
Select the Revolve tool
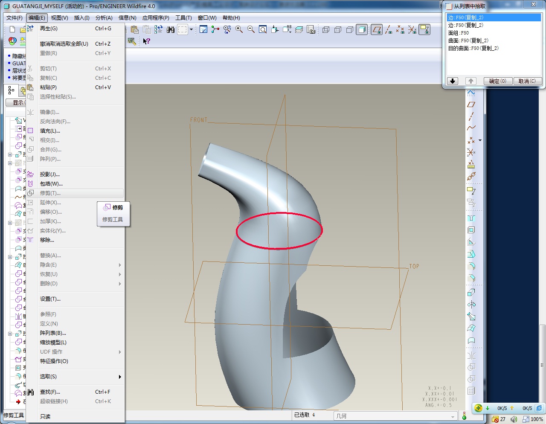(x=471, y=305)
